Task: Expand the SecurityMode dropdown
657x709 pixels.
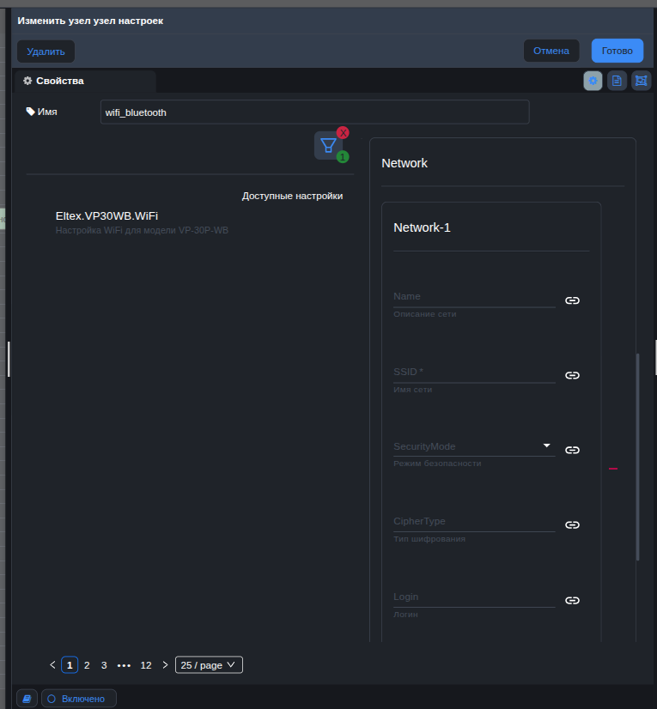Action: (x=547, y=445)
